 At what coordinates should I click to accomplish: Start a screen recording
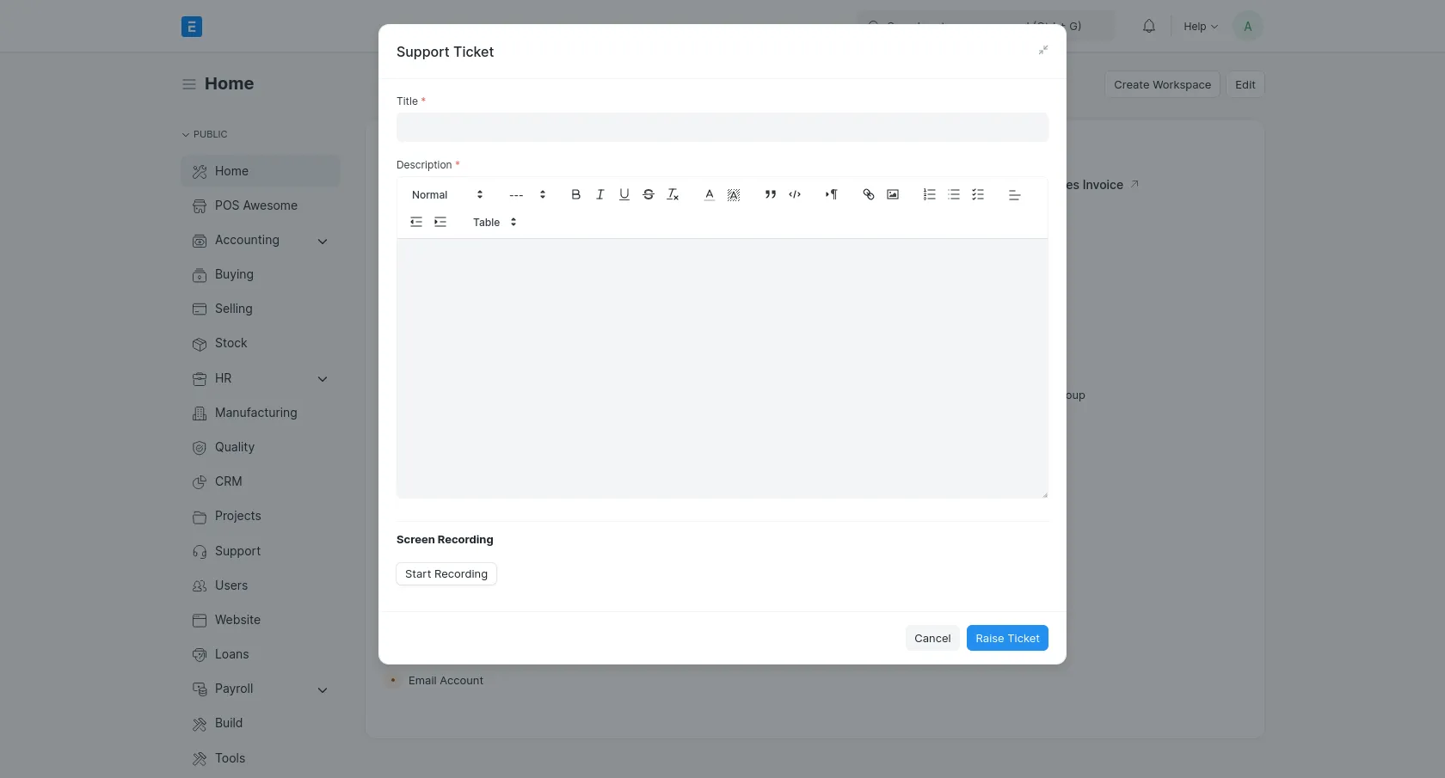[x=445, y=573]
